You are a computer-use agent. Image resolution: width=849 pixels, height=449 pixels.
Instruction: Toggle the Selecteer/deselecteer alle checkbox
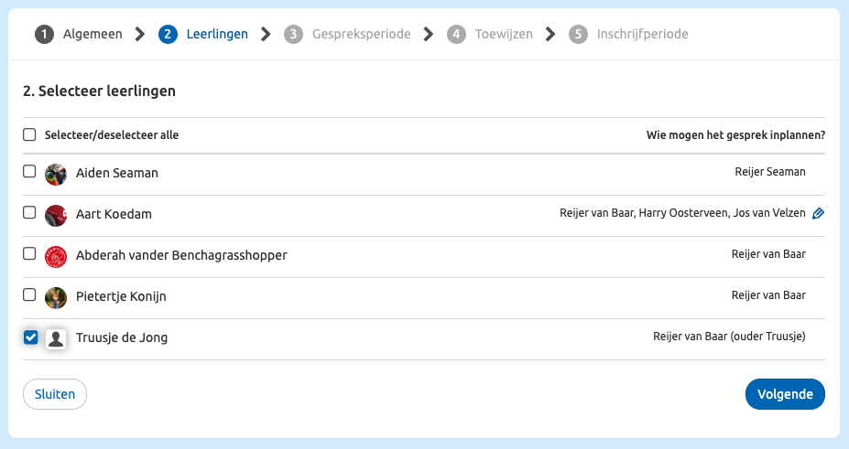click(29, 134)
